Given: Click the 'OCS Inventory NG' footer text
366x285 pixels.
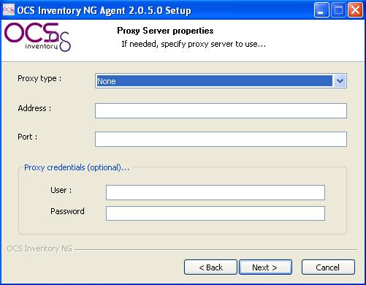Looking at the screenshot, I should (x=39, y=248).
